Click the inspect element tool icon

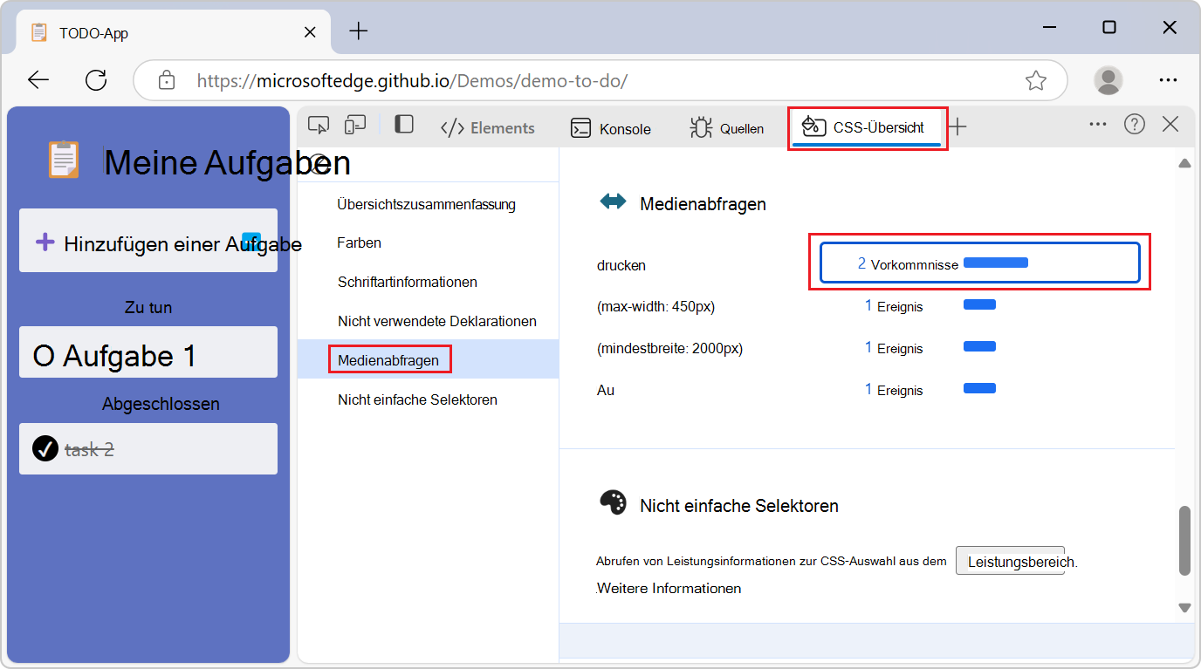pos(319,126)
